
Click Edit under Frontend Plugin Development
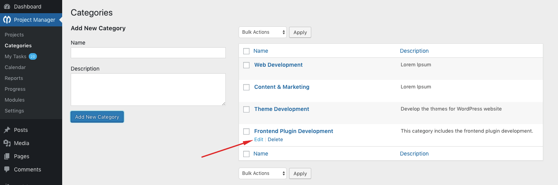259,140
